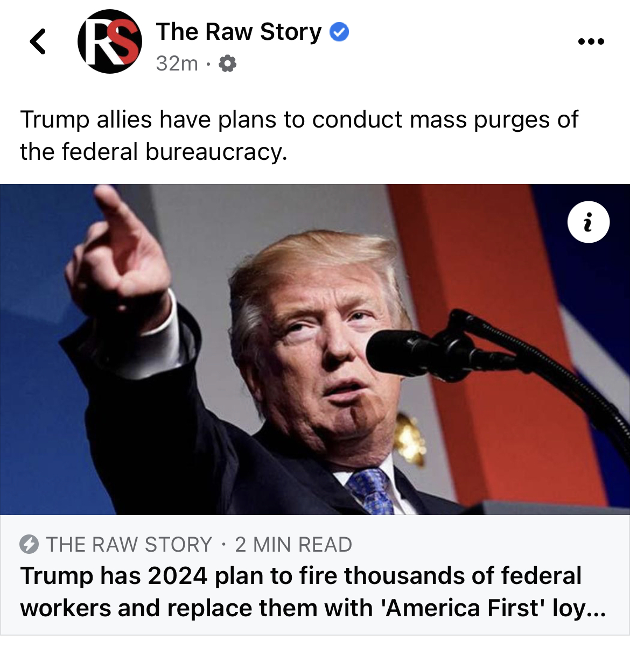Click the 32m post timestamp
The image size is (630, 648).
(177, 64)
